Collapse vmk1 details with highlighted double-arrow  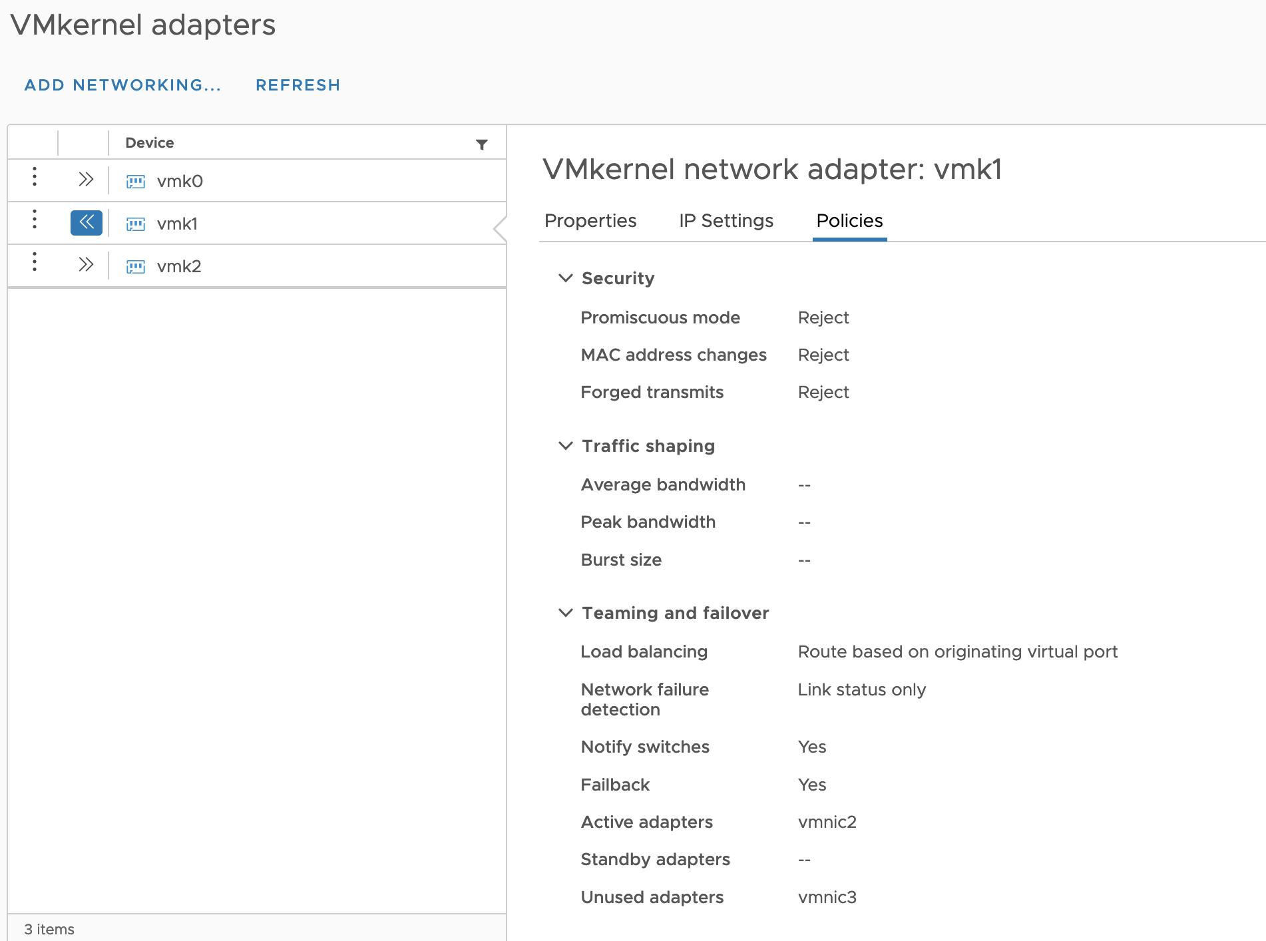87,222
